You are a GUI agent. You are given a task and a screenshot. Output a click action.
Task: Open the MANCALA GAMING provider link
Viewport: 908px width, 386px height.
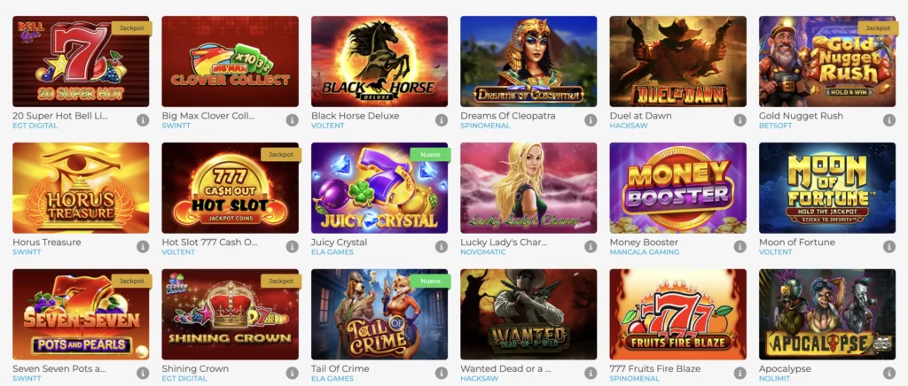[x=645, y=252]
